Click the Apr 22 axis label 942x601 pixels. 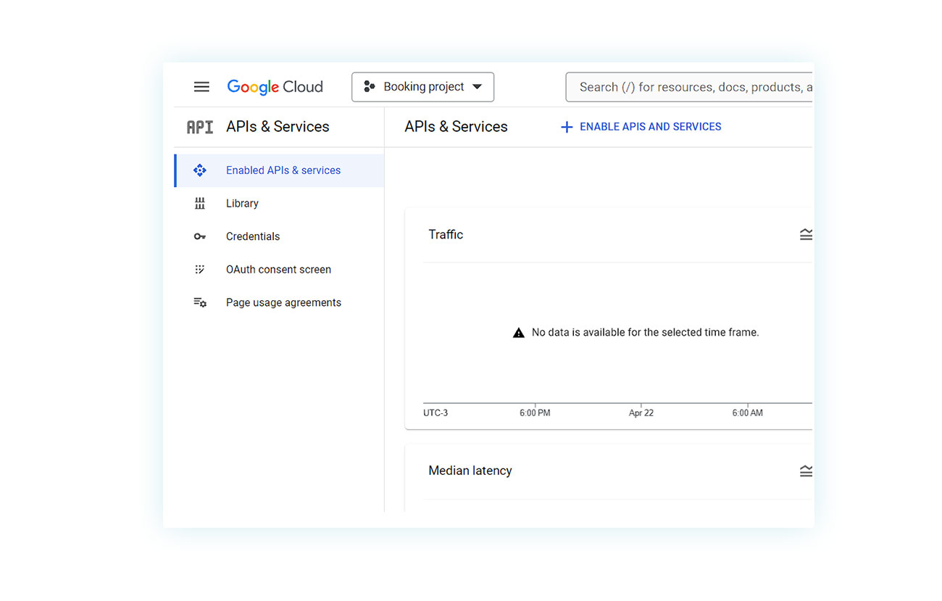point(641,413)
